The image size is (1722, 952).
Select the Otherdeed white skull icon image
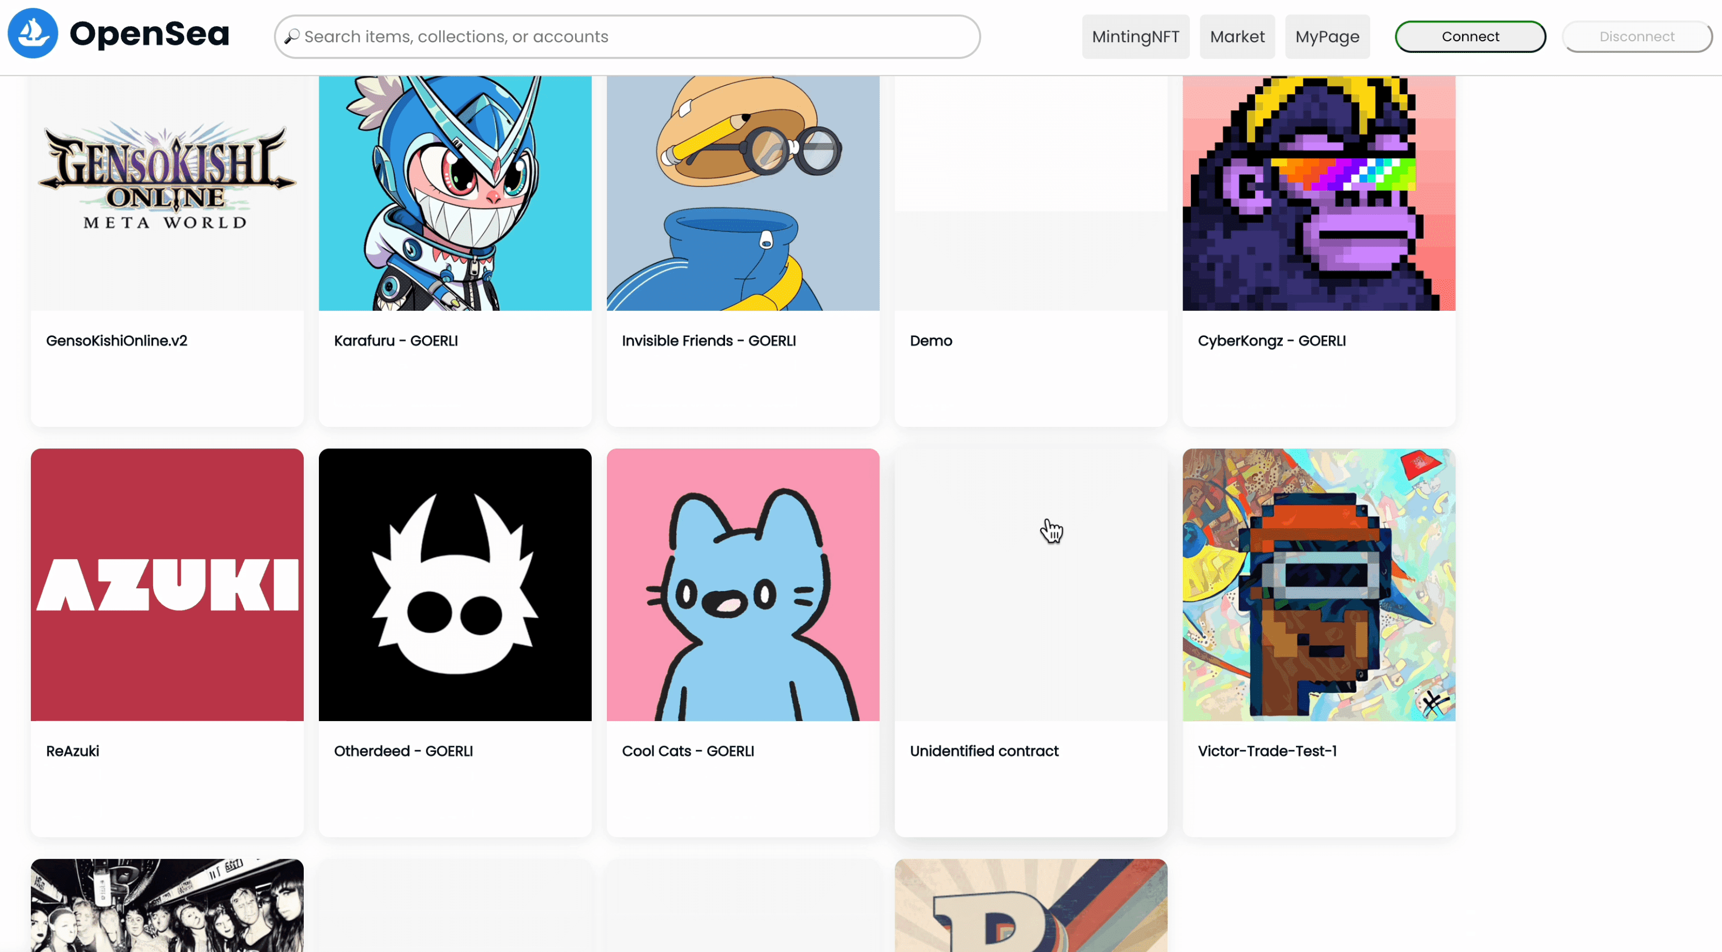pyautogui.click(x=455, y=585)
